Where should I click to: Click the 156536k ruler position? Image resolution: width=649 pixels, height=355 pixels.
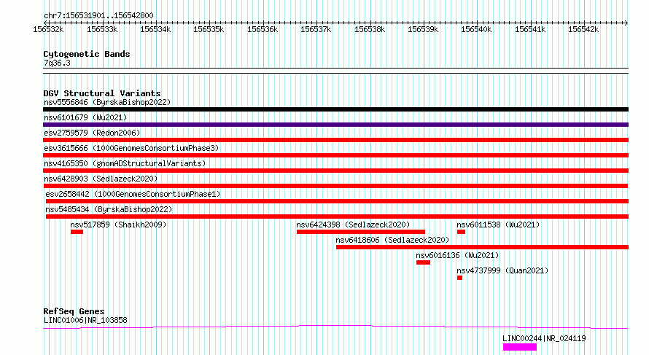coord(263,29)
